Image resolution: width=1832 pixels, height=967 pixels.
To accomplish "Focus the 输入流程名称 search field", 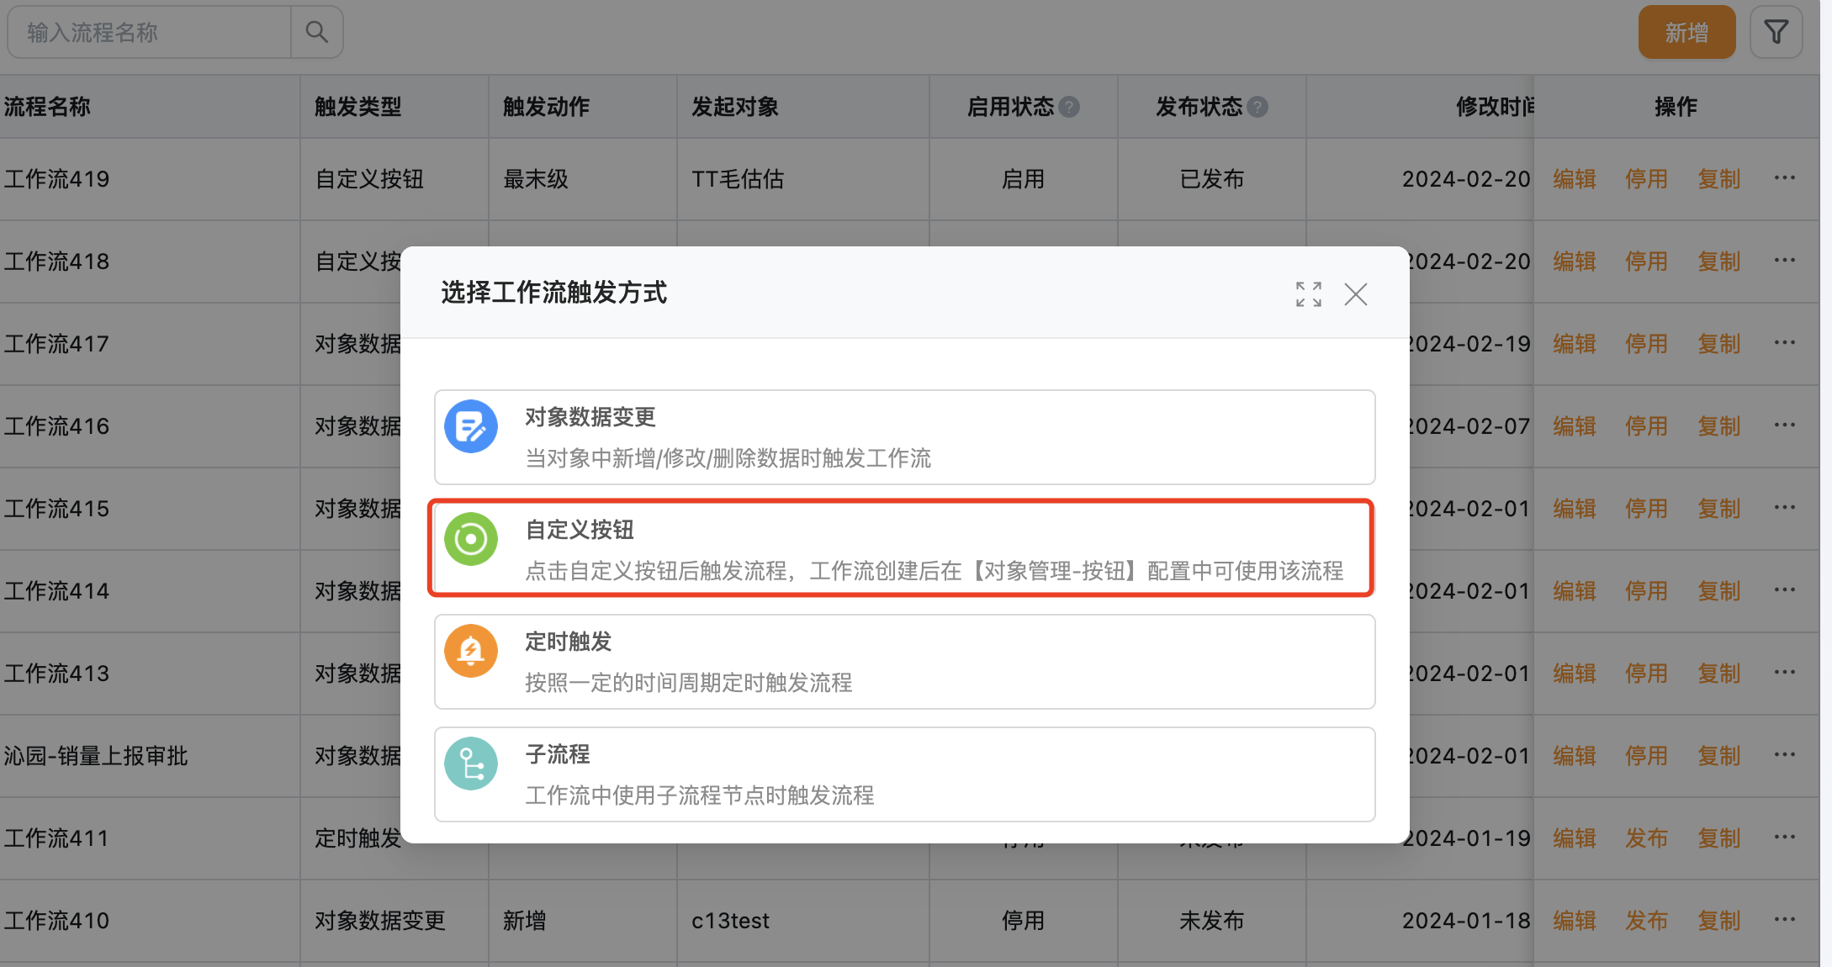I will (150, 32).
